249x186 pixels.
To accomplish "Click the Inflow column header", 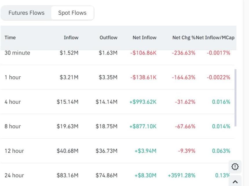I will click(71, 38).
